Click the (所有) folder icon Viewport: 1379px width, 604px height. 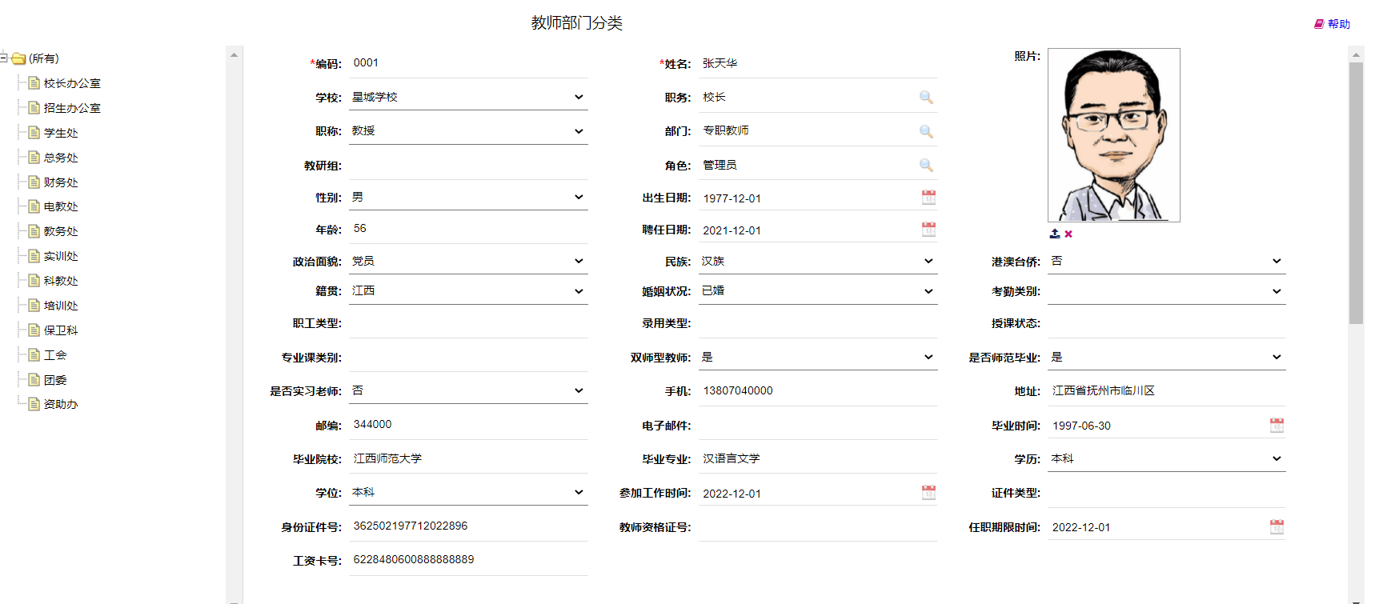(18, 58)
